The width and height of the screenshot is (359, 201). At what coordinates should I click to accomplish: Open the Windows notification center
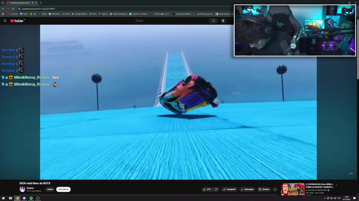[x=354, y=198]
